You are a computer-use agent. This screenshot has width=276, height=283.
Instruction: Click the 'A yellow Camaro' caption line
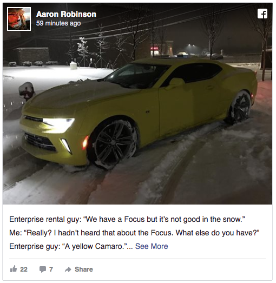click(x=71, y=246)
